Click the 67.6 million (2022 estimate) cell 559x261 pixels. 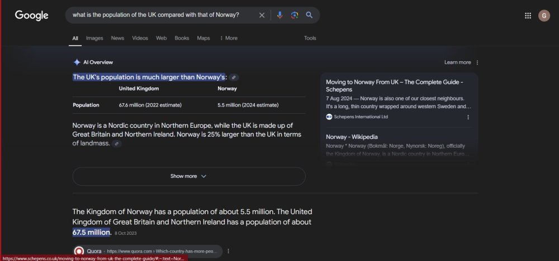click(150, 105)
